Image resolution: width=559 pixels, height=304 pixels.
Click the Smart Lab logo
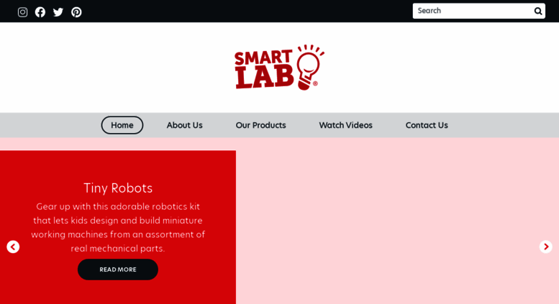click(279, 68)
